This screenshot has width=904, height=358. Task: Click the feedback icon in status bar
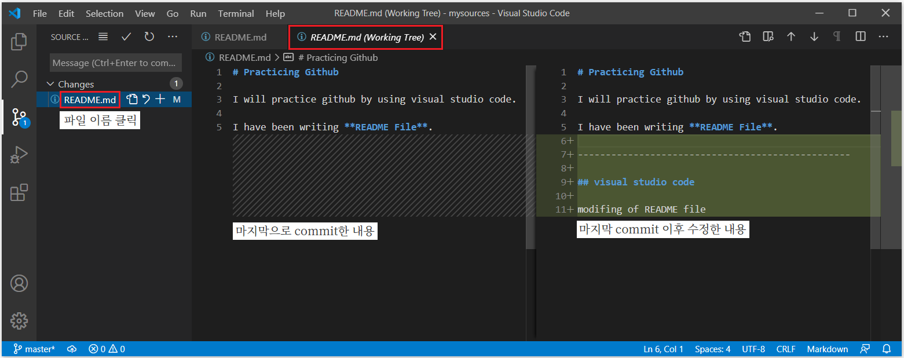[x=865, y=349]
